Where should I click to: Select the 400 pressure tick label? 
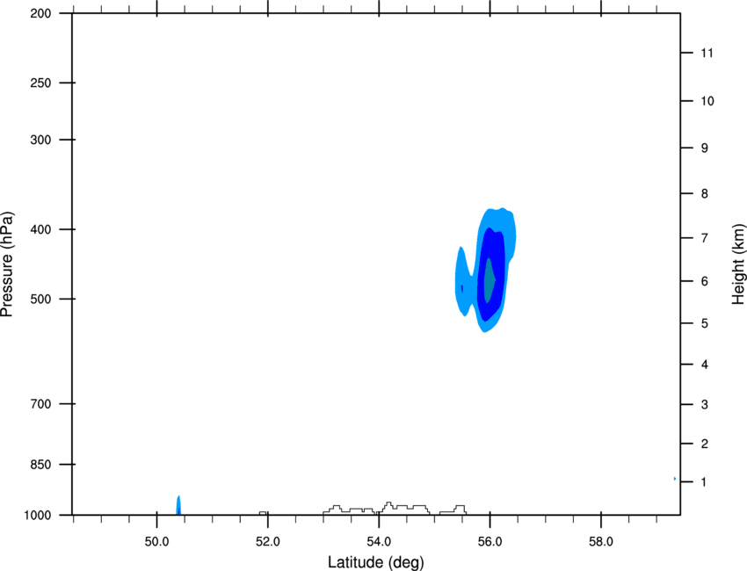click(40, 229)
